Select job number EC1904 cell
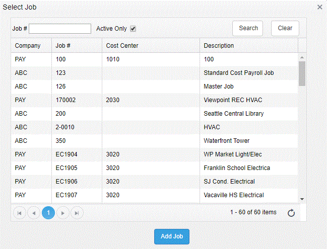The image size is (327, 249). (x=77, y=154)
